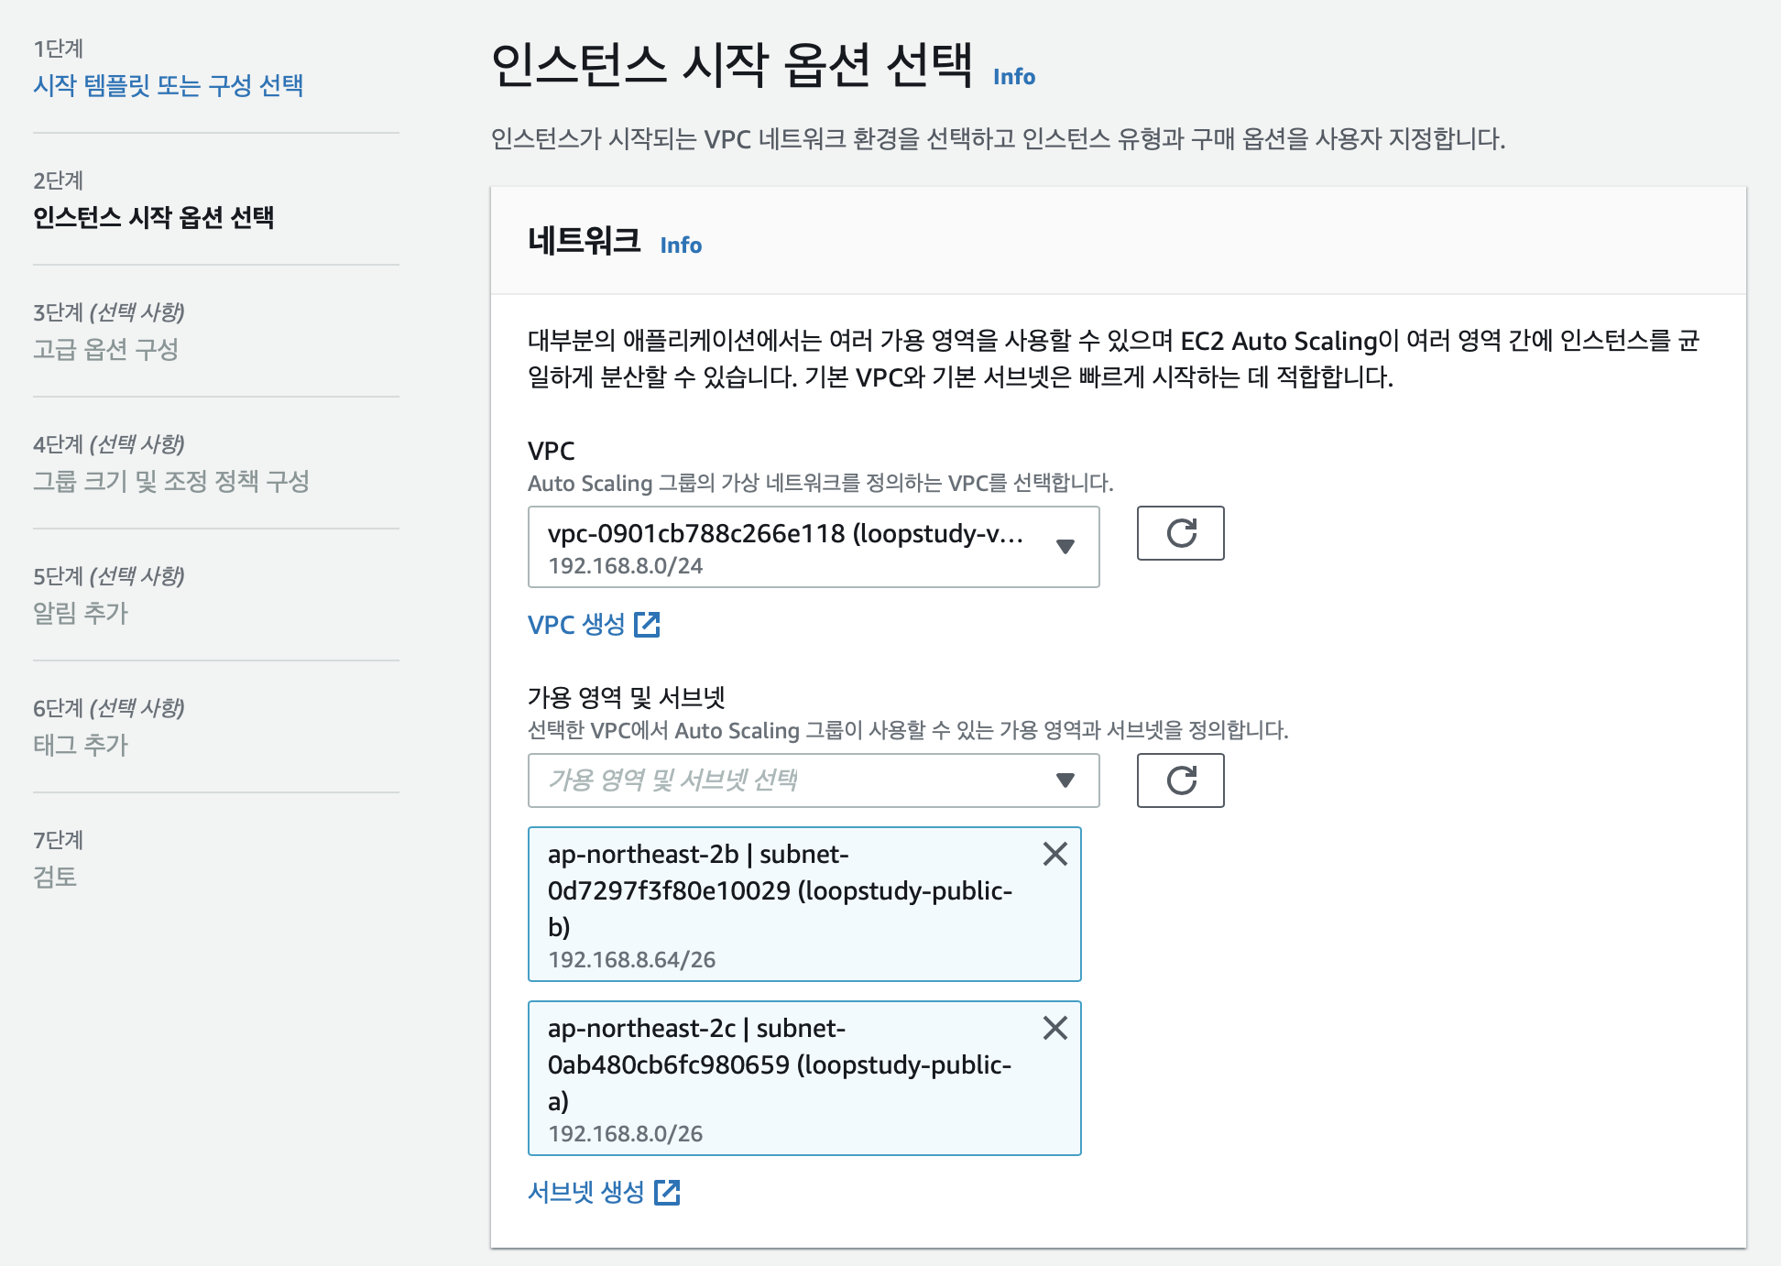Viewport: 1781px width, 1266px height.
Task: Select step 7 검토
Action: (x=55, y=877)
